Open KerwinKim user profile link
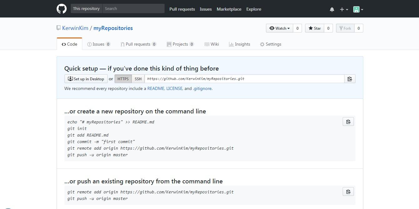 tap(75, 28)
